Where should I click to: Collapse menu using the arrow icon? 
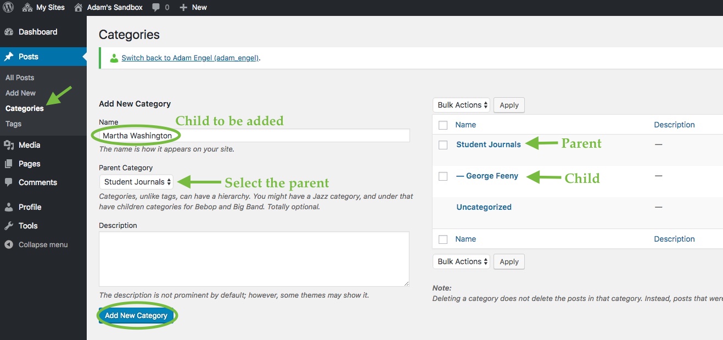point(9,244)
